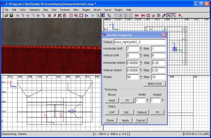Click the Set... patch button
The width and height of the screenshot is (211, 138).
(x=127, y=112)
